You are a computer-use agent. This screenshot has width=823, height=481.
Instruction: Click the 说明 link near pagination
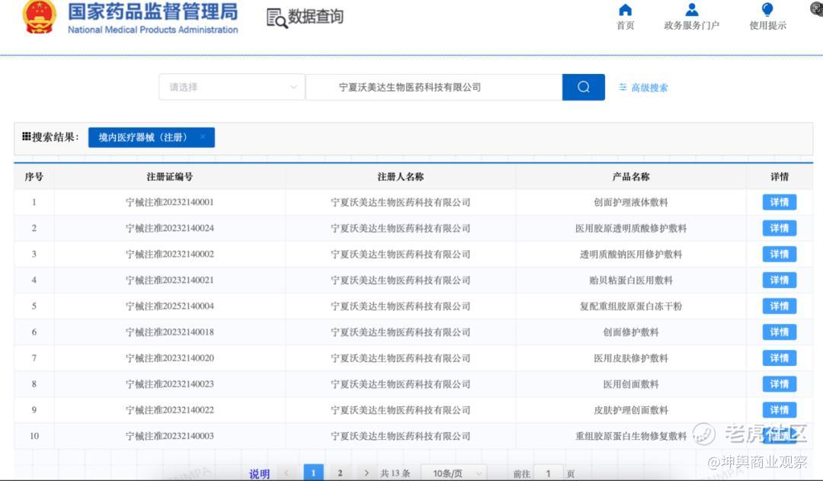point(259,473)
